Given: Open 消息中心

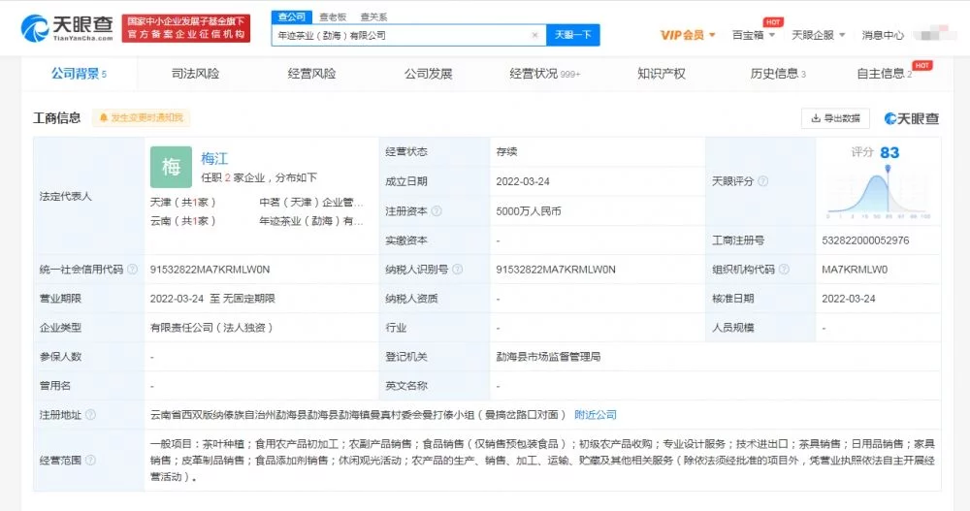Looking at the screenshot, I should (x=883, y=35).
